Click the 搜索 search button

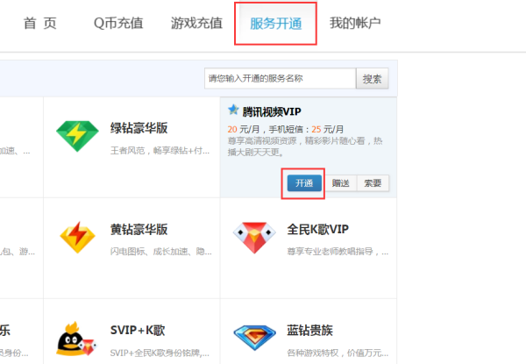tap(373, 79)
